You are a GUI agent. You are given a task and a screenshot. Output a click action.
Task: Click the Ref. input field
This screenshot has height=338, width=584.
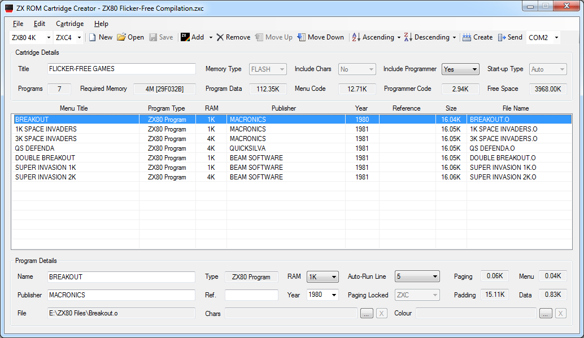[251, 295]
